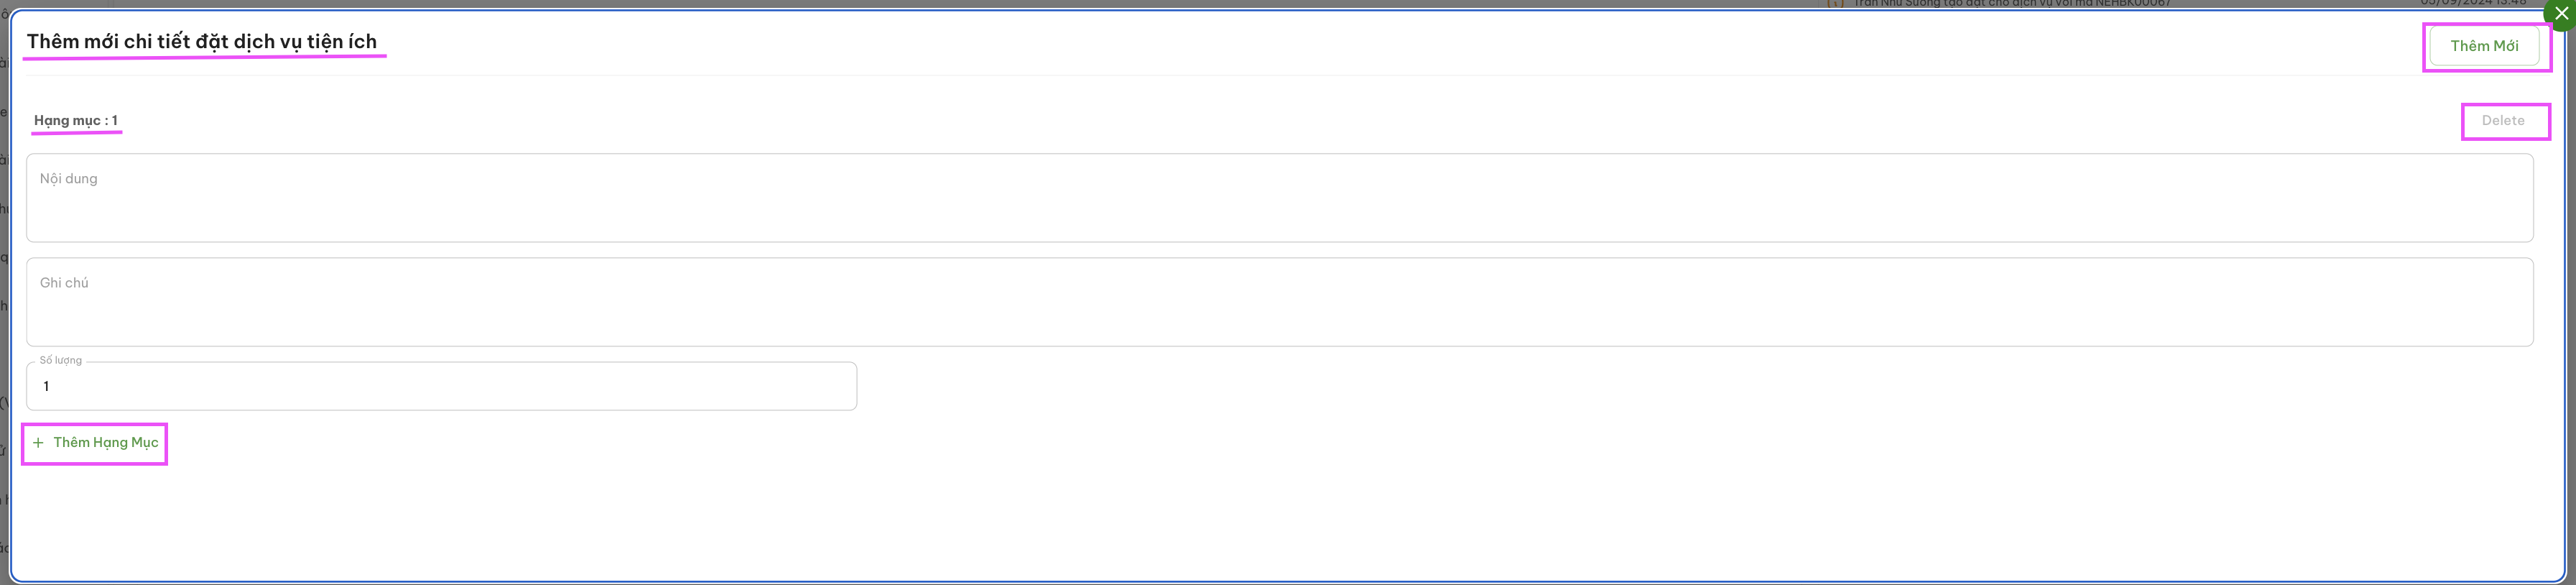
Task: Click into the Số lượng field
Action: (441, 386)
